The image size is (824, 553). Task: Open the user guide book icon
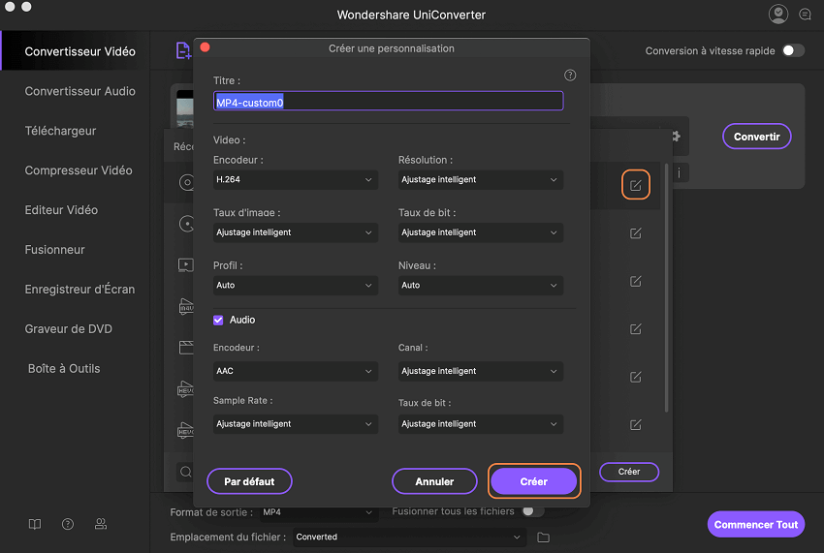(x=35, y=525)
